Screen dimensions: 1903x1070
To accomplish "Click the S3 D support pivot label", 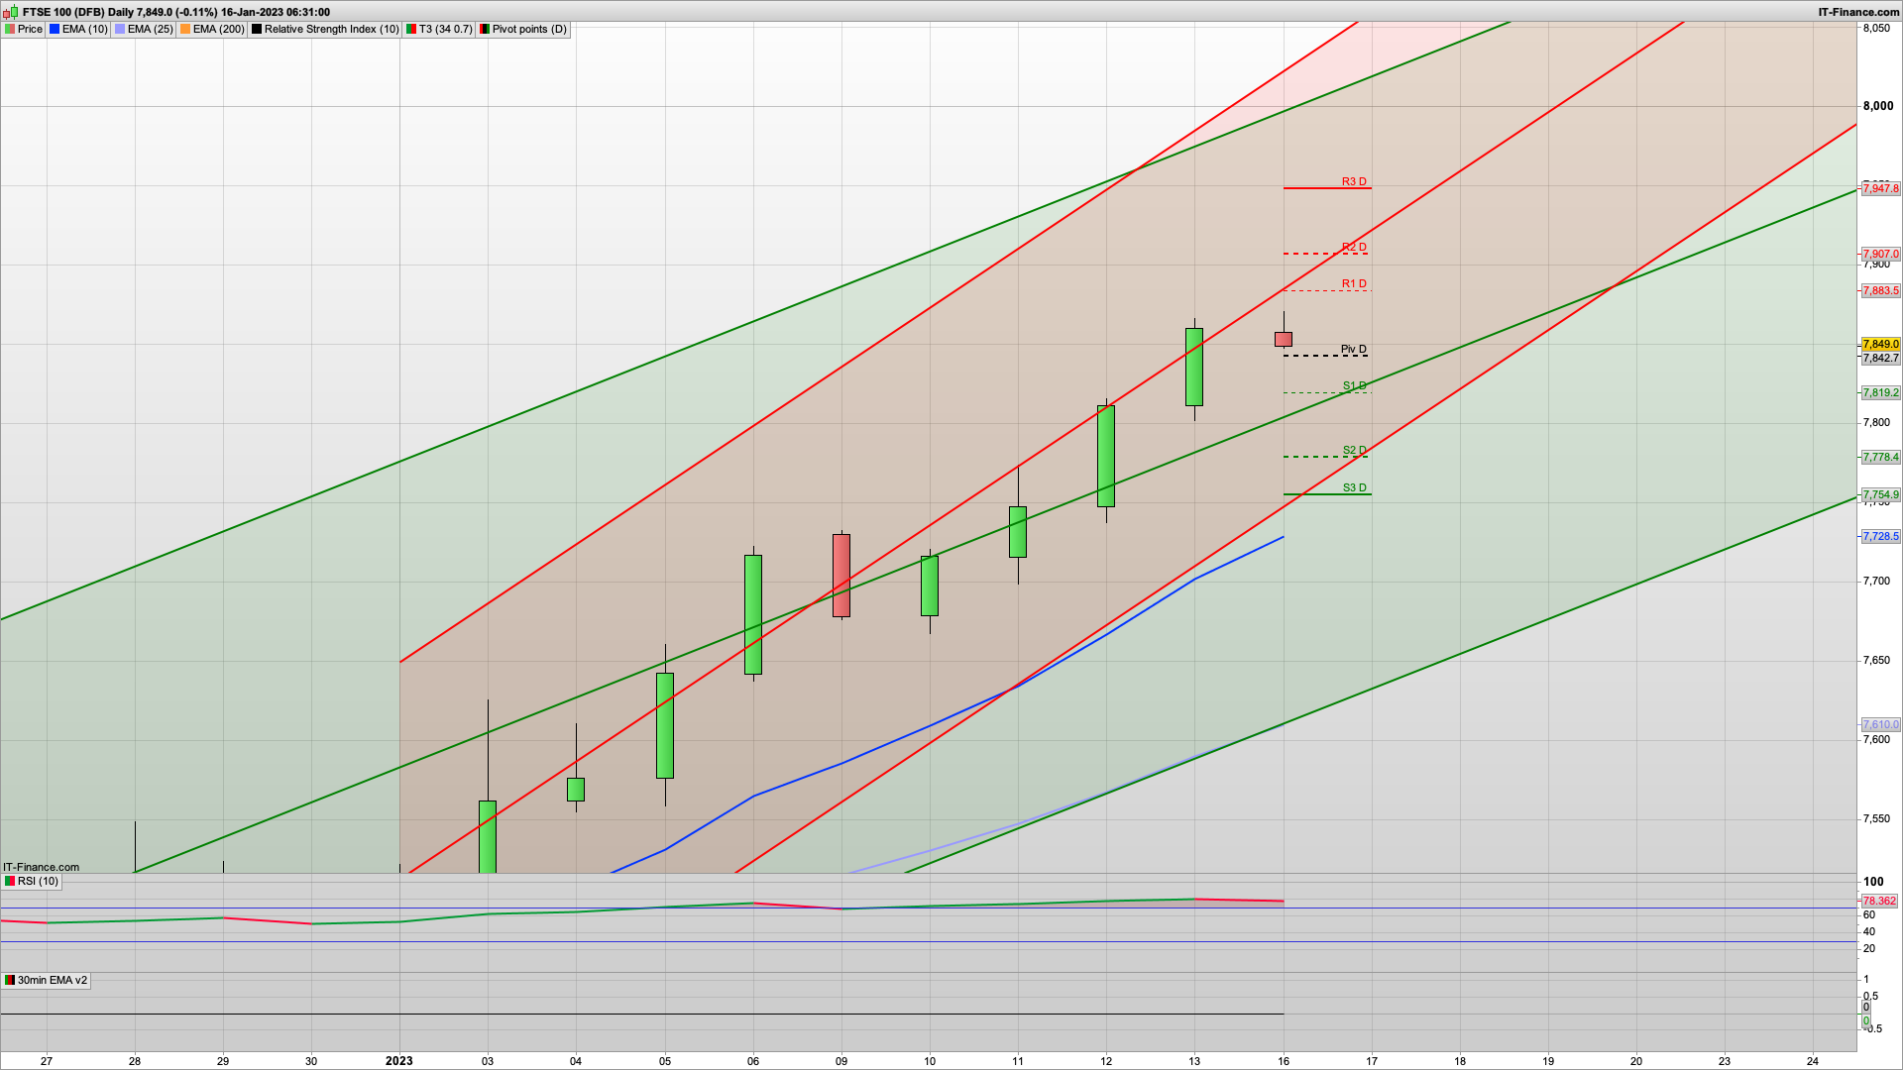I will click(x=1353, y=487).
